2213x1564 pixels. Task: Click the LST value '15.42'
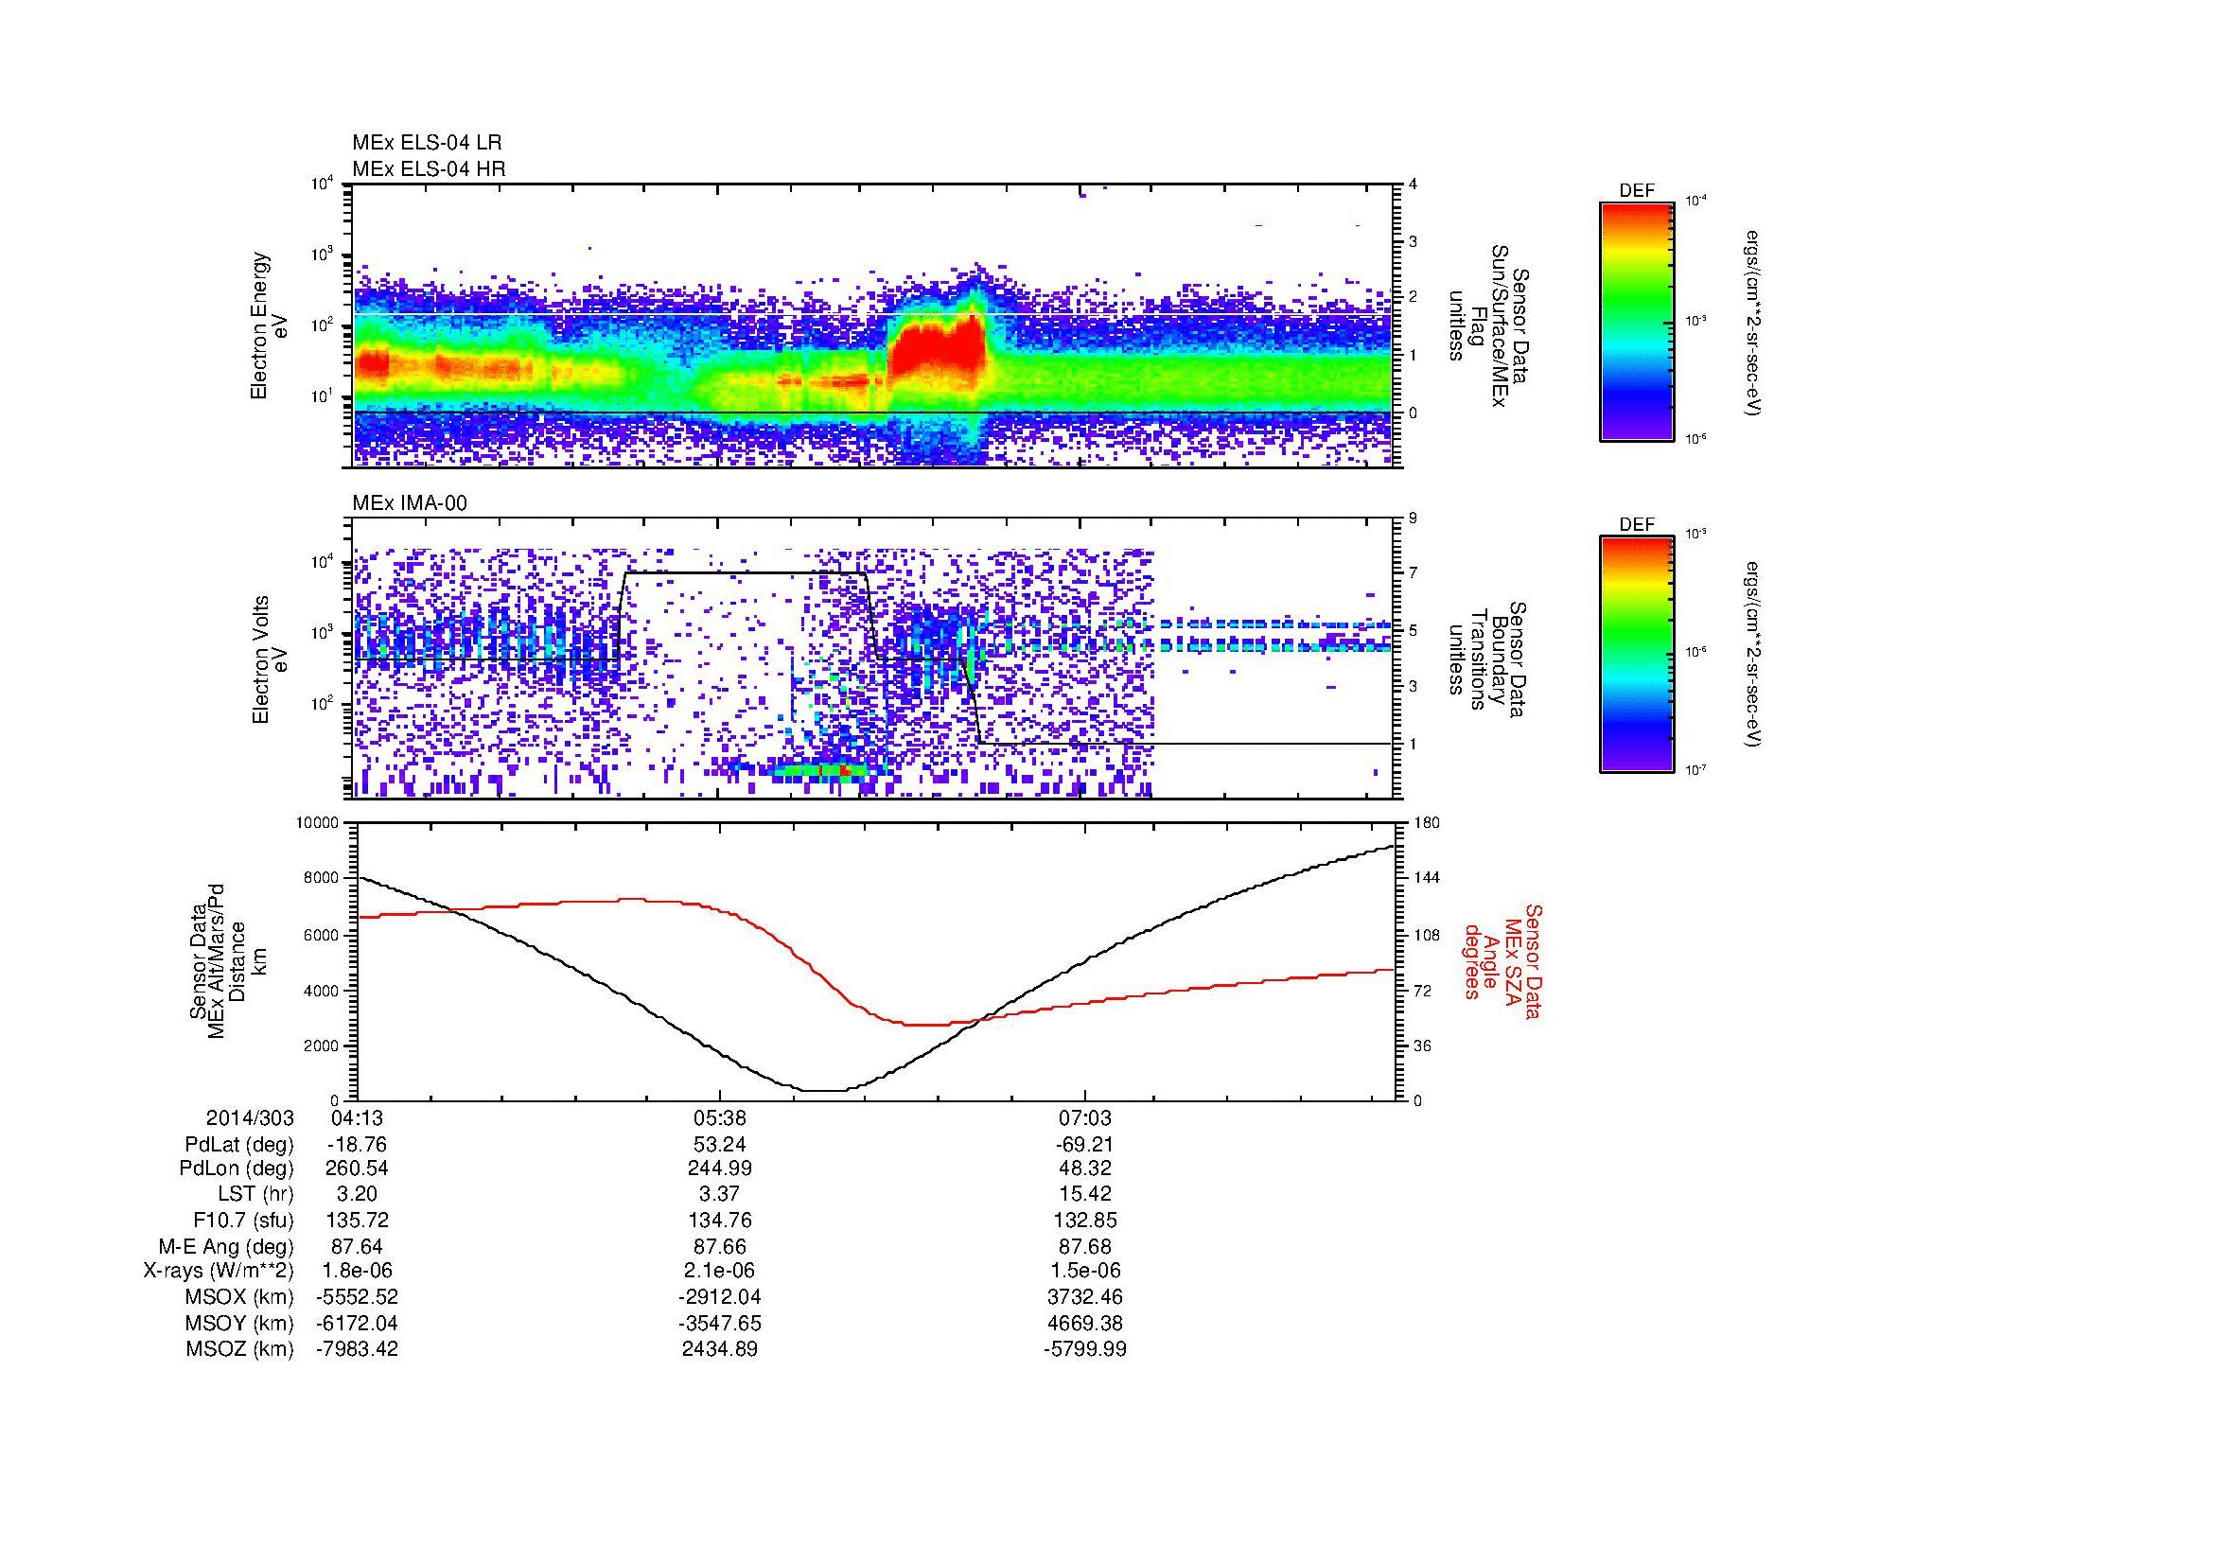point(1085,1194)
